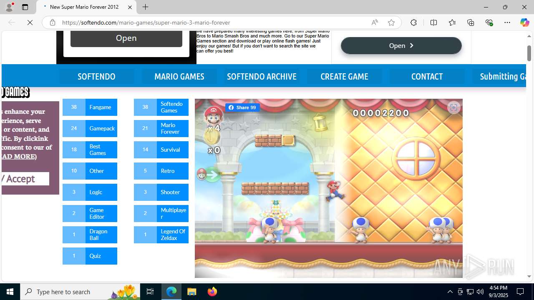Open the notifications center

[521, 292]
